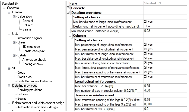Open Columns under Calculation
The height and width of the screenshot is (112, 189).
(x=28, y=25)
